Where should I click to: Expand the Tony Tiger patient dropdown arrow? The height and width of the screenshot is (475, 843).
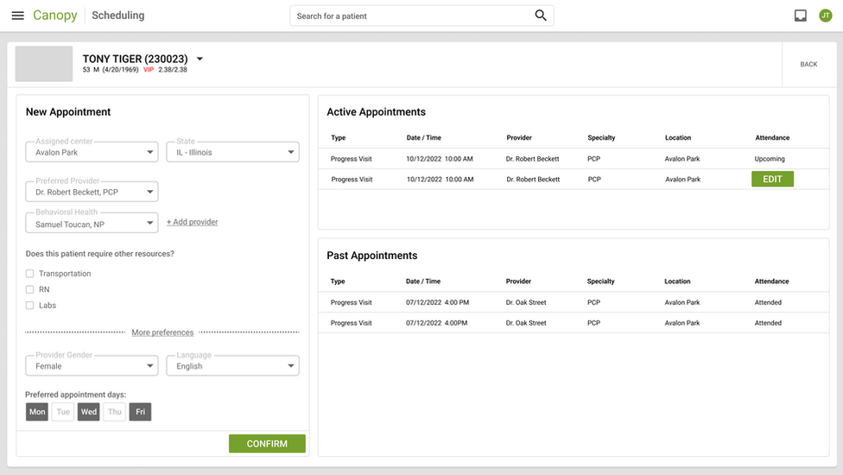[200, 59]
